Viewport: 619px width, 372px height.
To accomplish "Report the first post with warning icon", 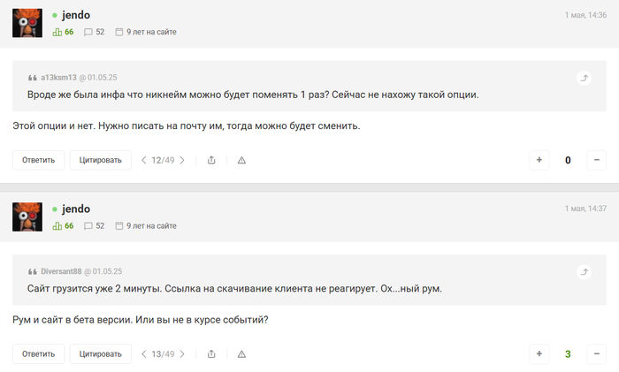I will point(241,160).
